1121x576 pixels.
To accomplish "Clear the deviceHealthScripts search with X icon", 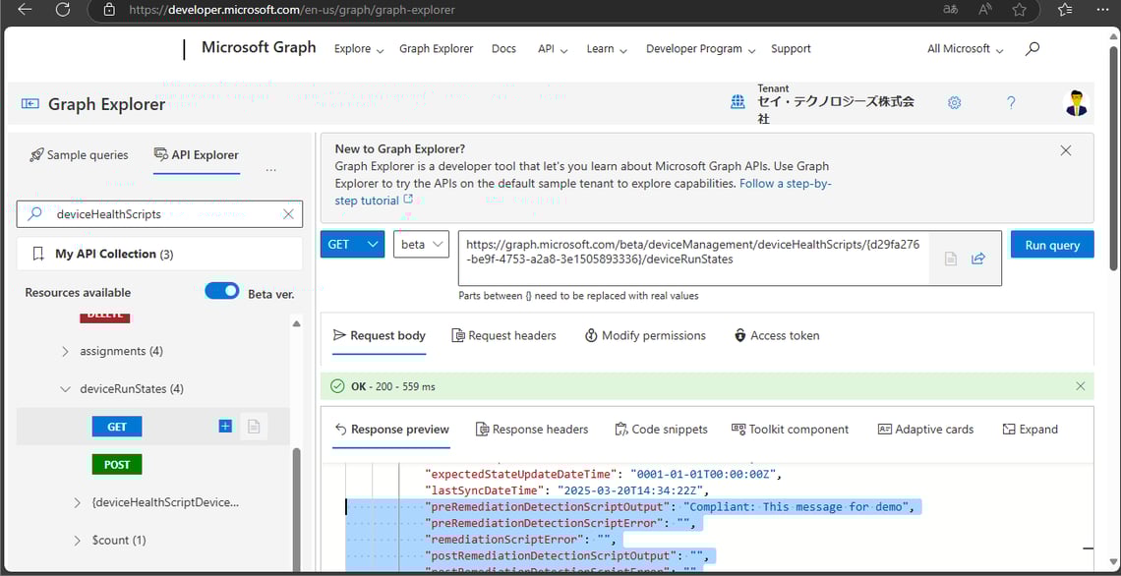I will [288, 213].
